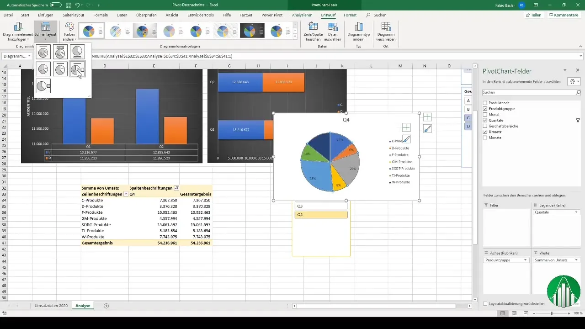The image size is (585, 329).
Task: Open the Schnelllayout gallery button
Action: [x=45, y=32]
